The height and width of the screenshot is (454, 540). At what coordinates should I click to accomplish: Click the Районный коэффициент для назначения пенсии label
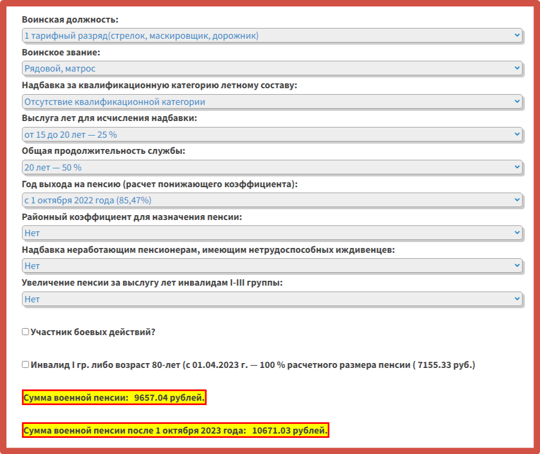pos(132,217)
